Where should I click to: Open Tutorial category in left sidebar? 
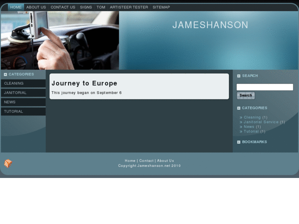point(23,111)
